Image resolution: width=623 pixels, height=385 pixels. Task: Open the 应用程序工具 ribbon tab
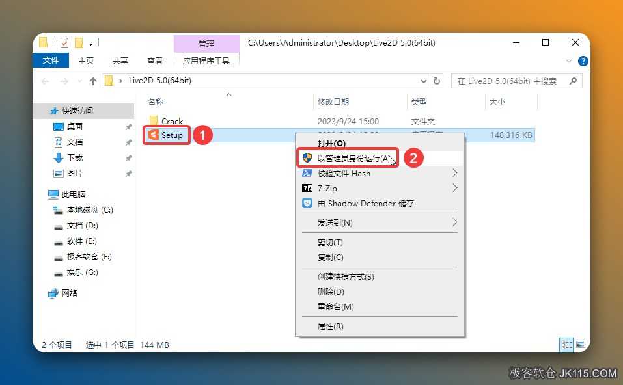pyautogui.click(x=206, y=60)
